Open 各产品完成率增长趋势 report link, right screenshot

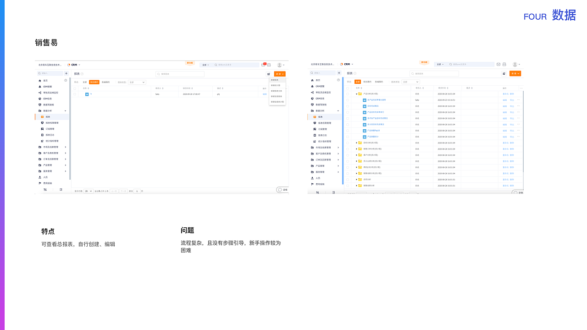(x=377, y=100)
